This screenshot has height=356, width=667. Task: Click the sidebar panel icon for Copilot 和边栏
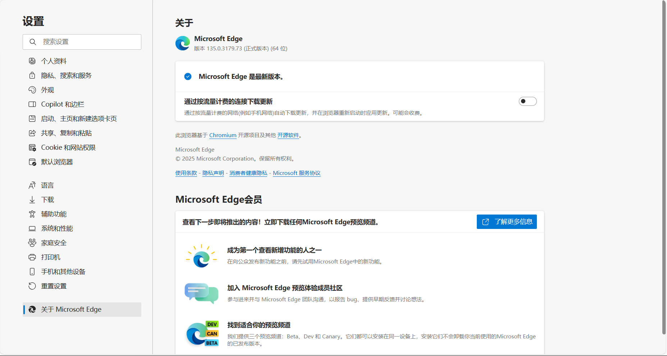32,104
